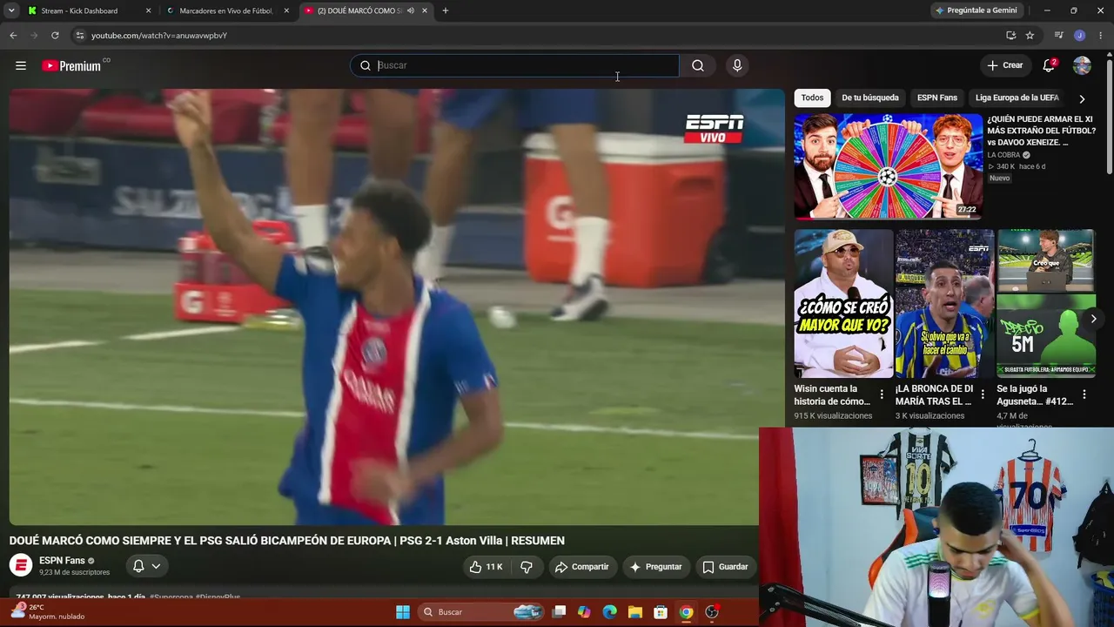The width and height of the screenshot is (1114, 627).
Task: Click Chrome icon in the taskbar
Action: tap(686, 612)
